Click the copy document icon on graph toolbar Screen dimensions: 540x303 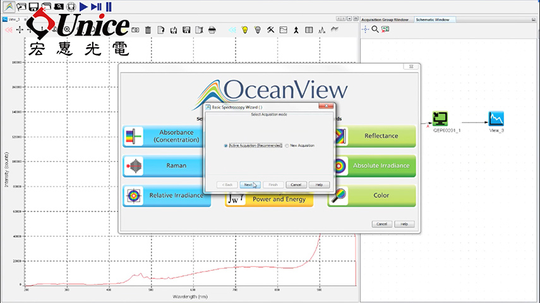(x=161, y=30)
